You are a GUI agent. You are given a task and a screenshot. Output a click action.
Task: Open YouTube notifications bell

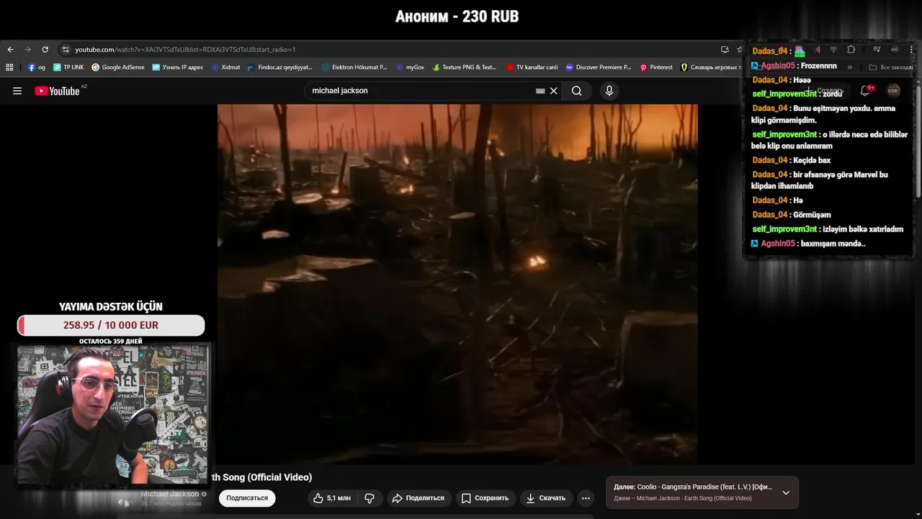click(865, 91)
